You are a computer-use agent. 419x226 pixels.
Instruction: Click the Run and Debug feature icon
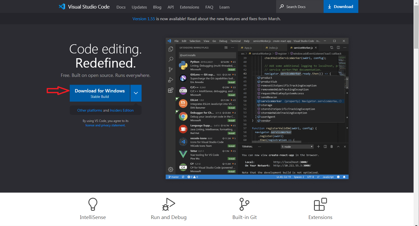click(169, 204)
